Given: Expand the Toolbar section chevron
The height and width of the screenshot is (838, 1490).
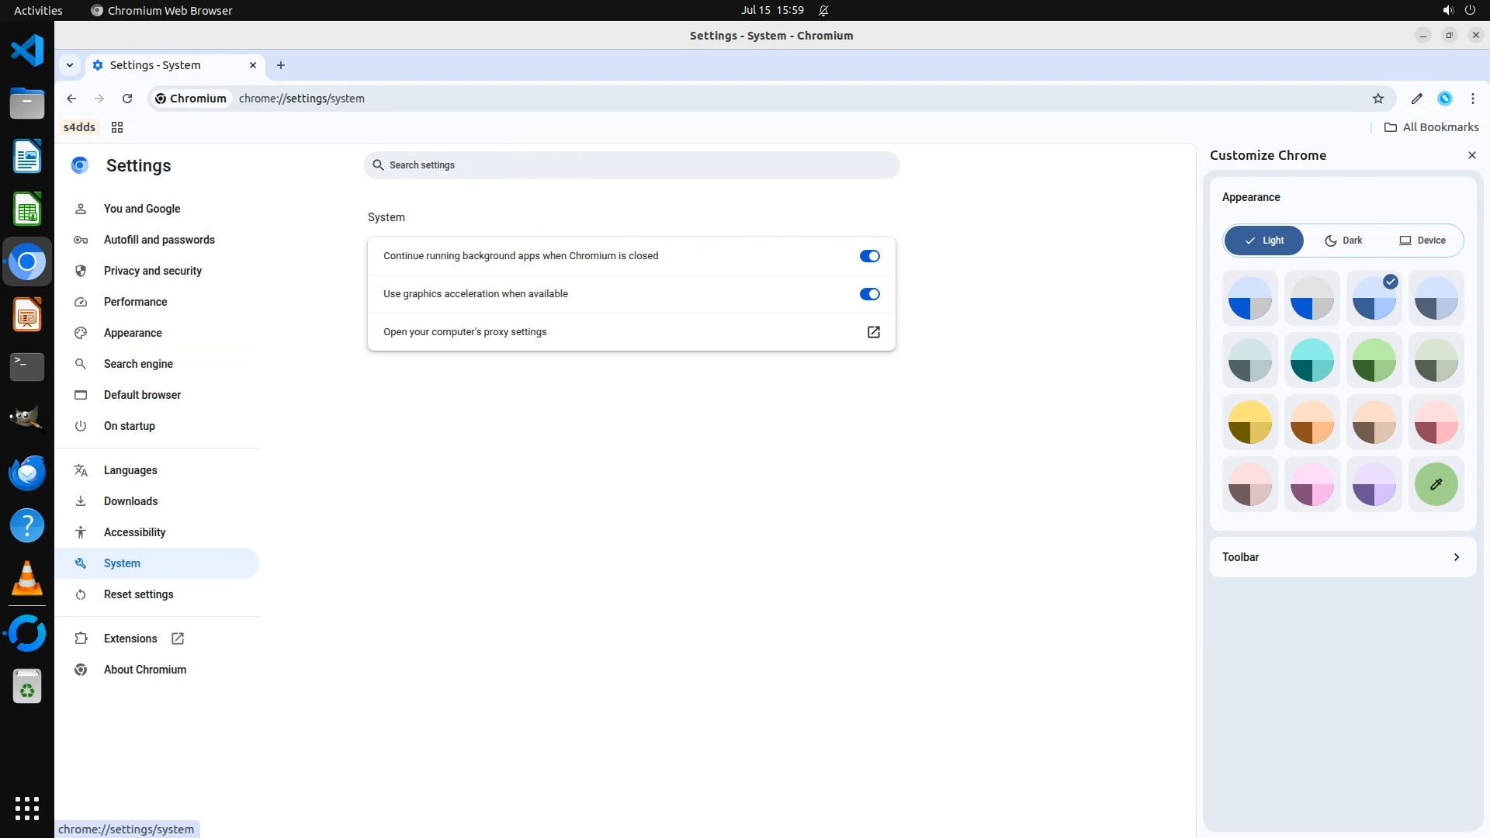Looking at the screenshot, I should pyautogui.click(x=1456, y=557).
